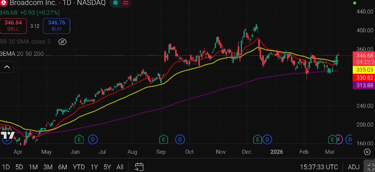375x172 pixels.
Task: Collapse the indicator legend with chevron
Action: point(7,67)
